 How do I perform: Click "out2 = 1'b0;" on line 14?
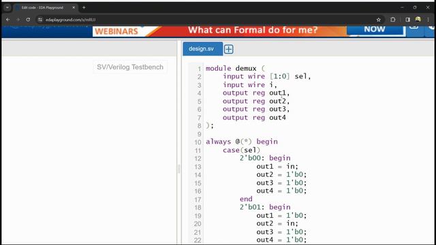click(x=281, y=174)
